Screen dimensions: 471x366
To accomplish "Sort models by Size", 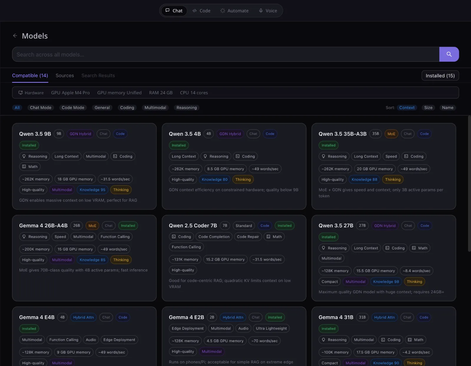I will coord(428,107).
